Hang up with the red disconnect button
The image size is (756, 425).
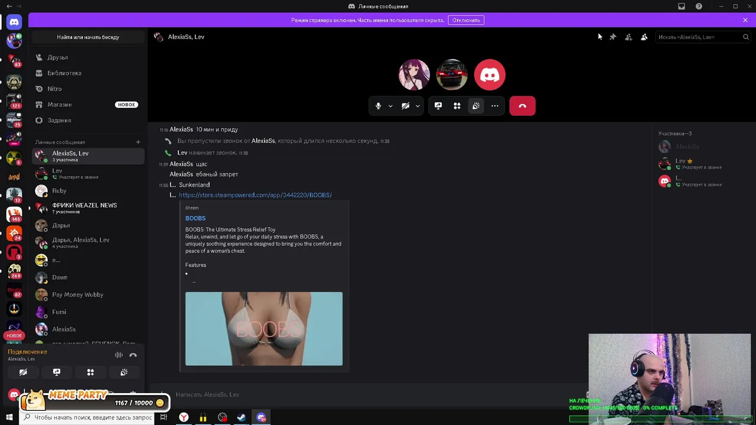[523, 106]
